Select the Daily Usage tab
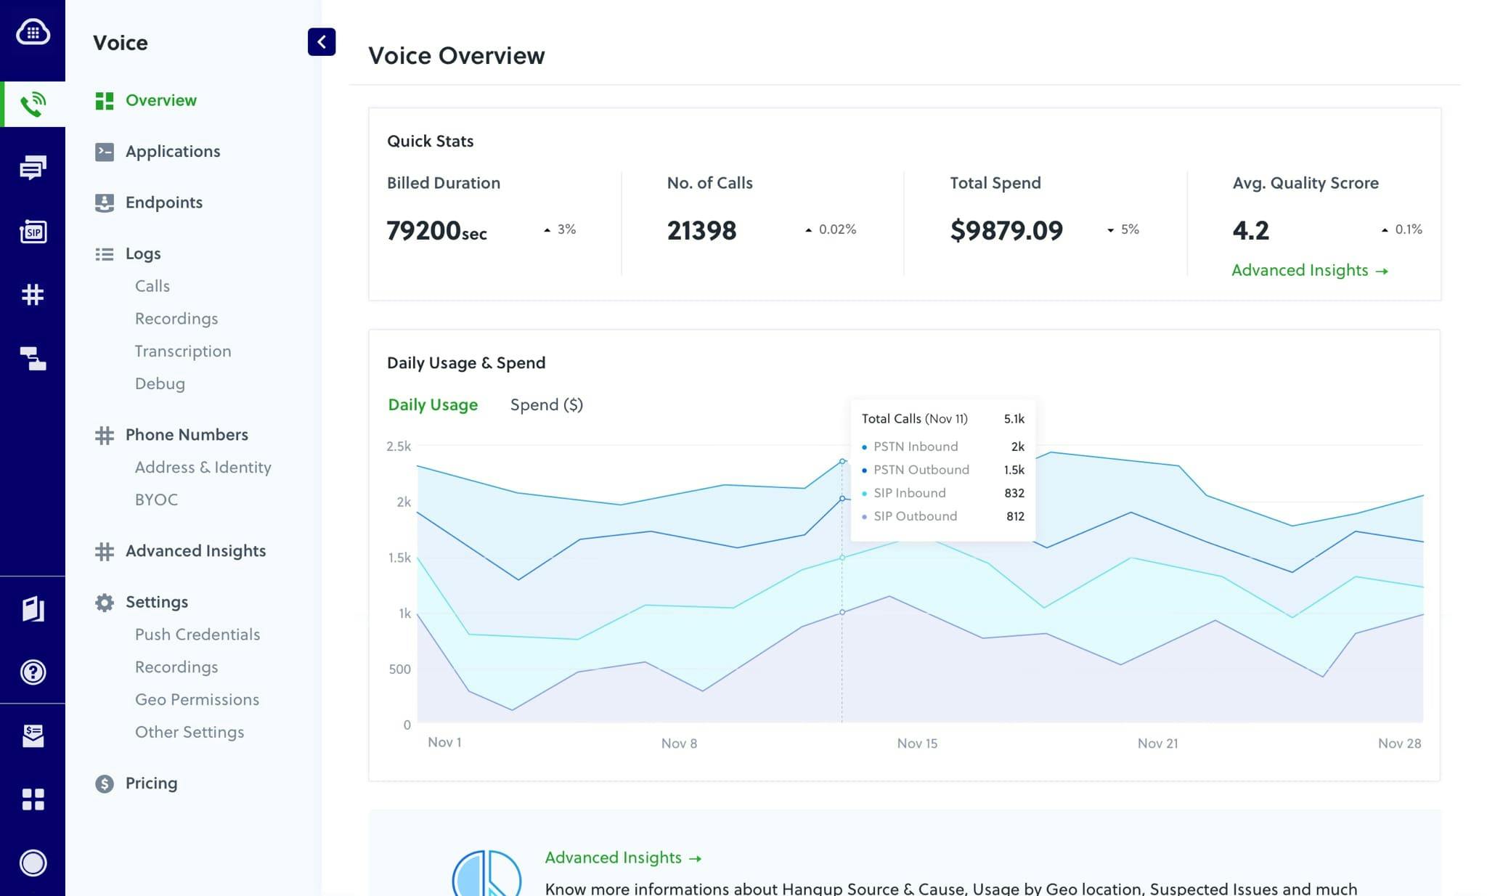 tap(433, 404)
